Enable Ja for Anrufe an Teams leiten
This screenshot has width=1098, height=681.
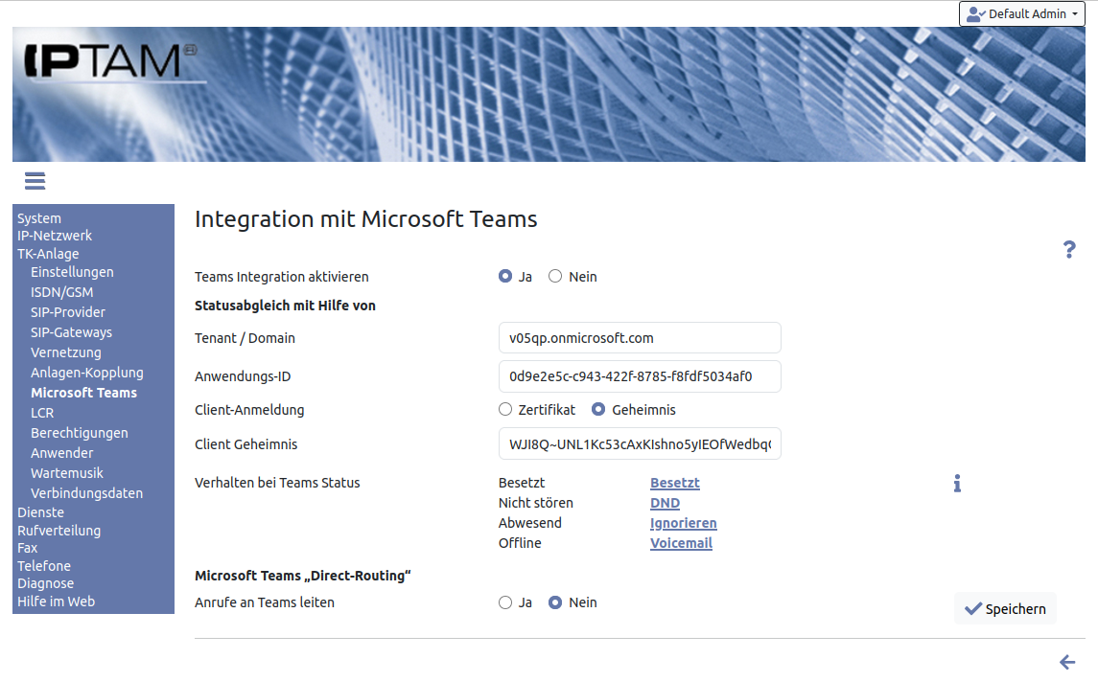[x=505, y=602]
